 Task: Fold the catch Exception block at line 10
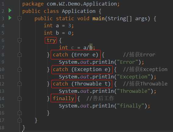coord(20,69)
